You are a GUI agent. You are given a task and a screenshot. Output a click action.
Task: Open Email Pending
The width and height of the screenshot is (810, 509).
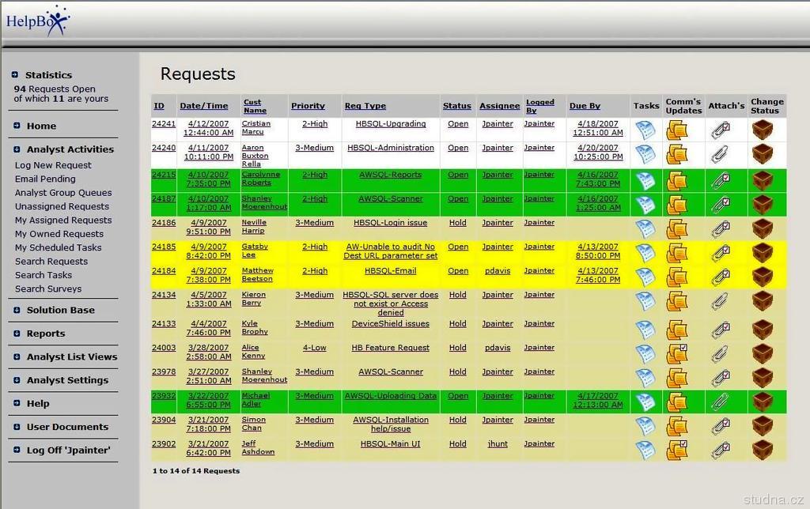tap(45, 179)
